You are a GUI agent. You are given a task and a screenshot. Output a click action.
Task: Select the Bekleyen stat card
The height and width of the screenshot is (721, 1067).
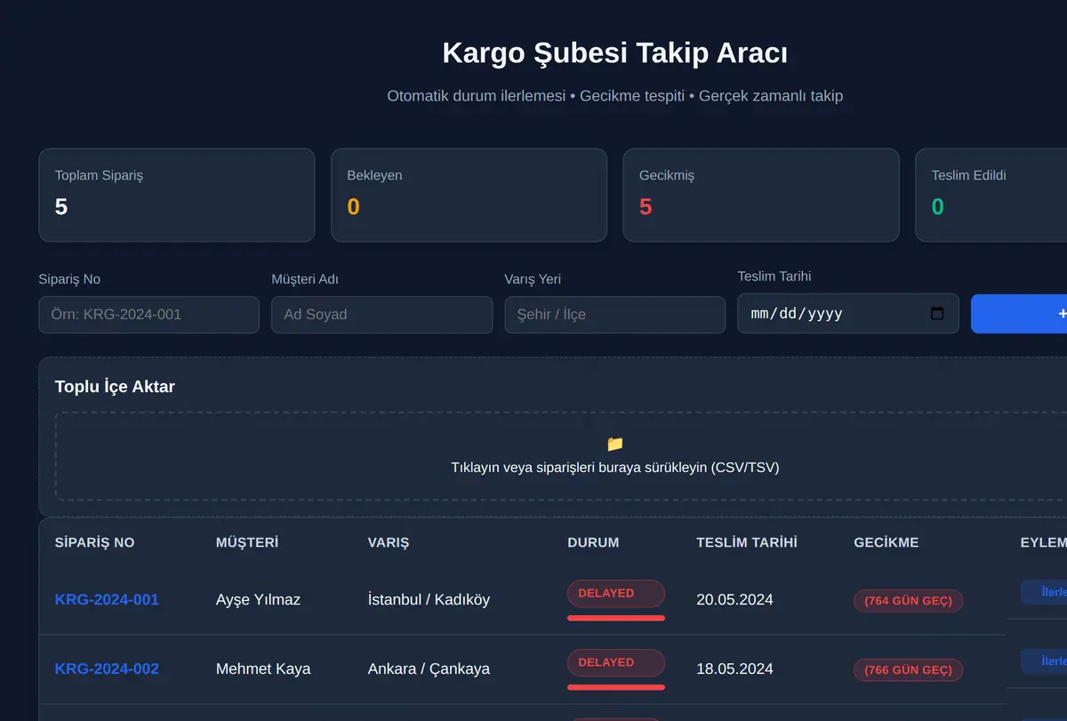[x=469, y=195]
